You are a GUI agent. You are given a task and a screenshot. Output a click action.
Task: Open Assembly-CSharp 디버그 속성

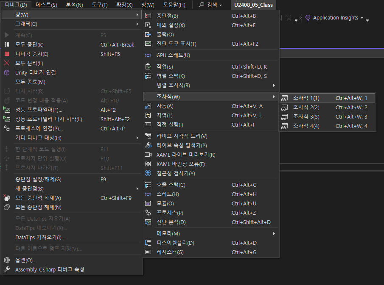click(72, 270)
